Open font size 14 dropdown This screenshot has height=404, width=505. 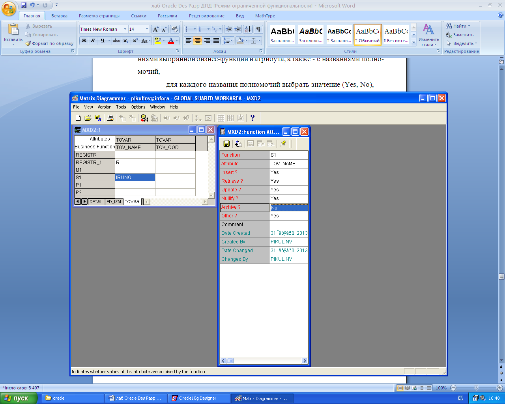[x=147, y=29]
